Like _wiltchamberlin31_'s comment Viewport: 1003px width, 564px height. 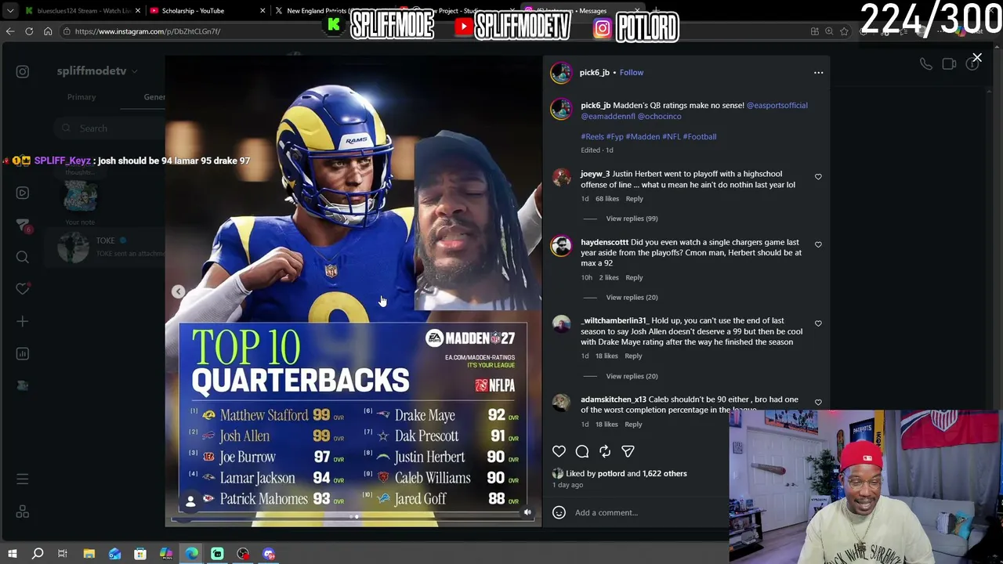[x=818, y=324]
